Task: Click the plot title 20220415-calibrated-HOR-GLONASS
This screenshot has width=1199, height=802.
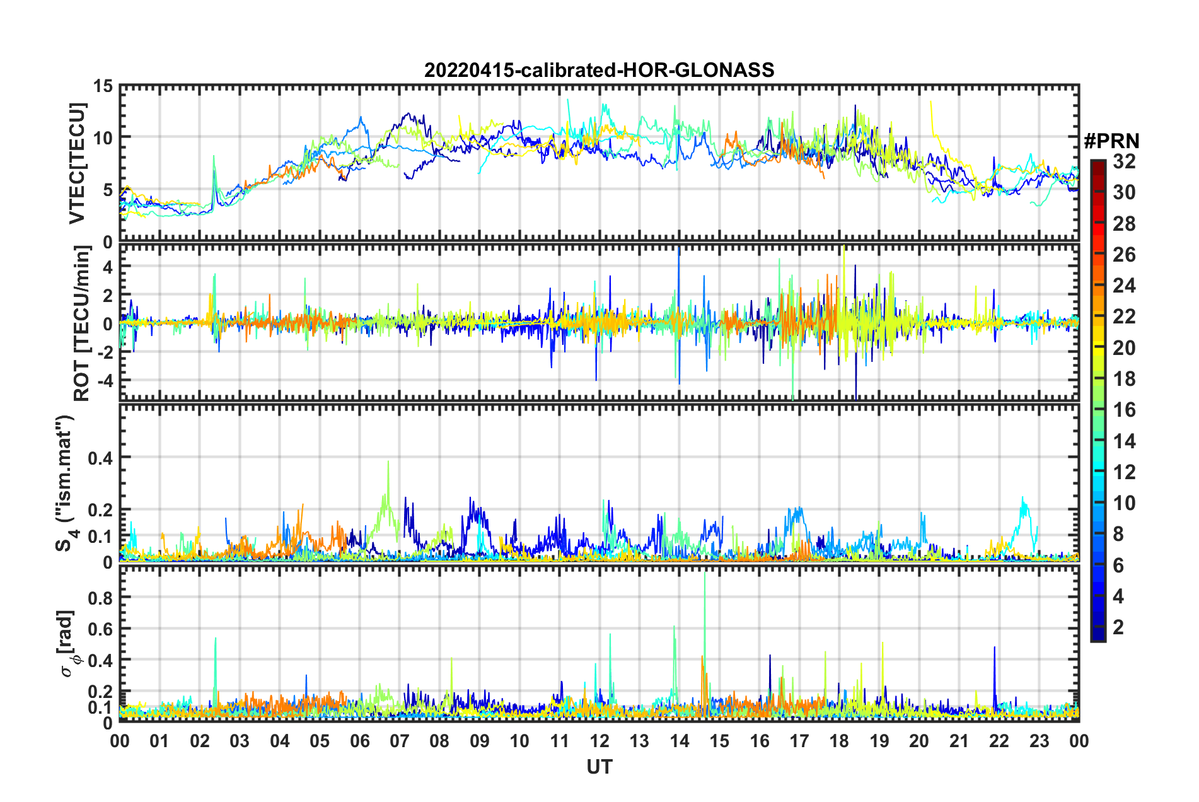Action: [x=599, y=70]
